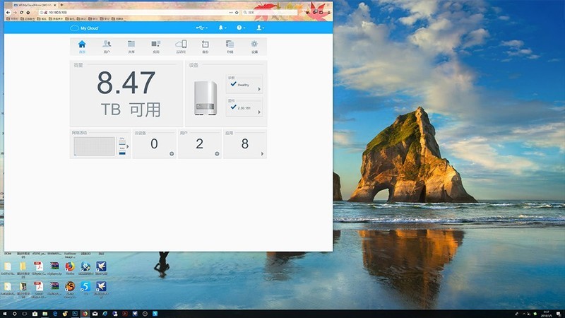Screen dimensions: 565x318
Task: Click the My Cloud logo
Action: (x=84, y=28)
